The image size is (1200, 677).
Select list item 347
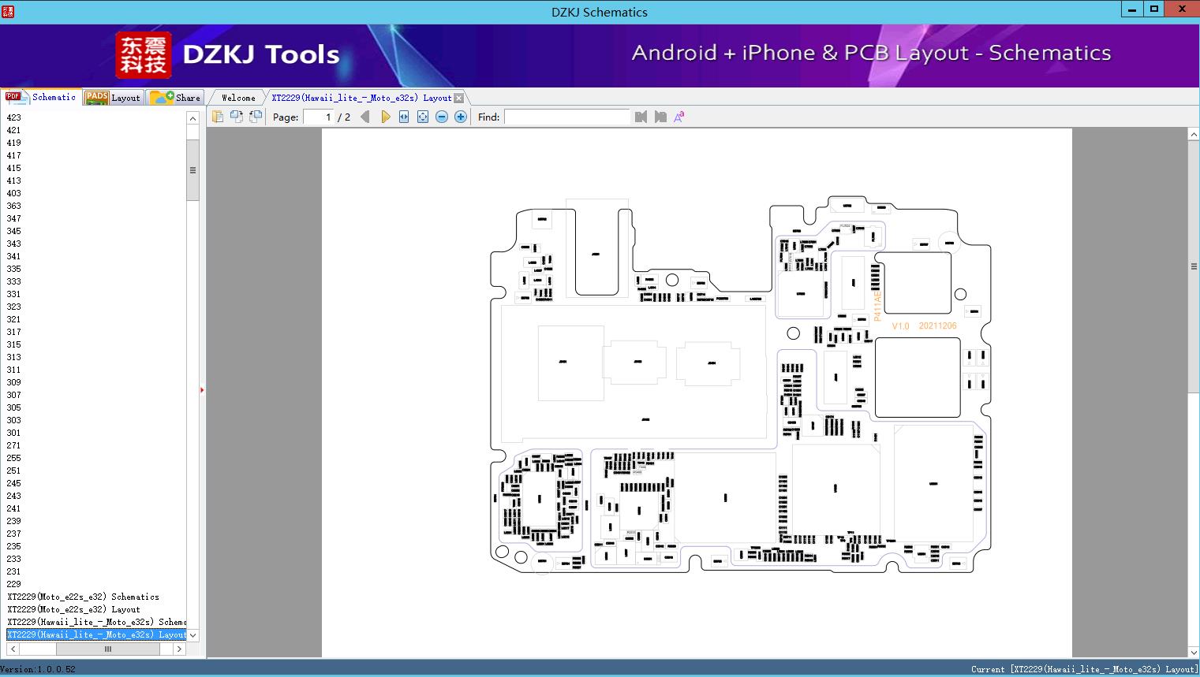(x=14, y=218)
